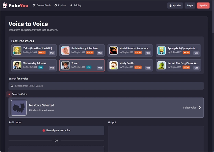The width and height of the screenshot is (214, 152).
Task: Click the SVC badge on Wednesday Addams card
Action: pos(41,67)
